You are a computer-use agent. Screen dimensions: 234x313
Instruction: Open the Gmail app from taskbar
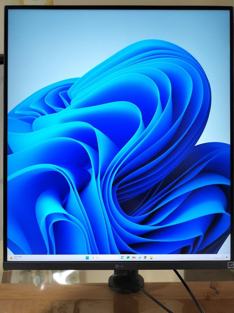pos(134,257)
